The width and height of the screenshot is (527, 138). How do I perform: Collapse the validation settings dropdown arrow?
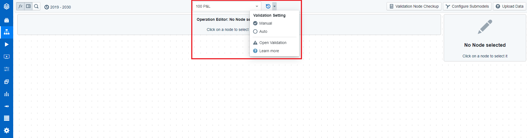coord(274,6)
